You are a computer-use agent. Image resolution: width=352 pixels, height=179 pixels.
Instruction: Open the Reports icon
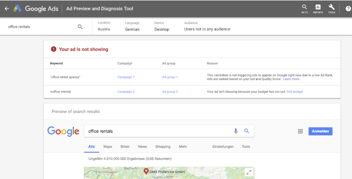[318, 9]
